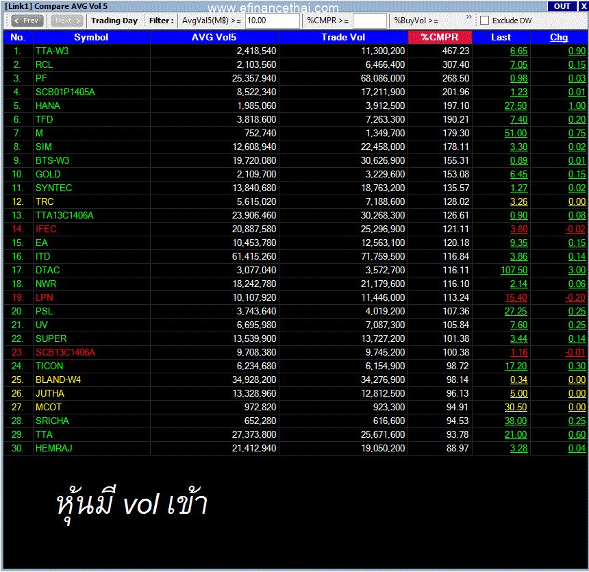Image resolution: width=589 pixels, height=572 pixels.
Task: Click the Chg column header link
Action: 559,37
